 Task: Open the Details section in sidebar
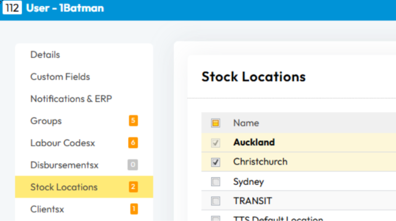tap(45, 55)
